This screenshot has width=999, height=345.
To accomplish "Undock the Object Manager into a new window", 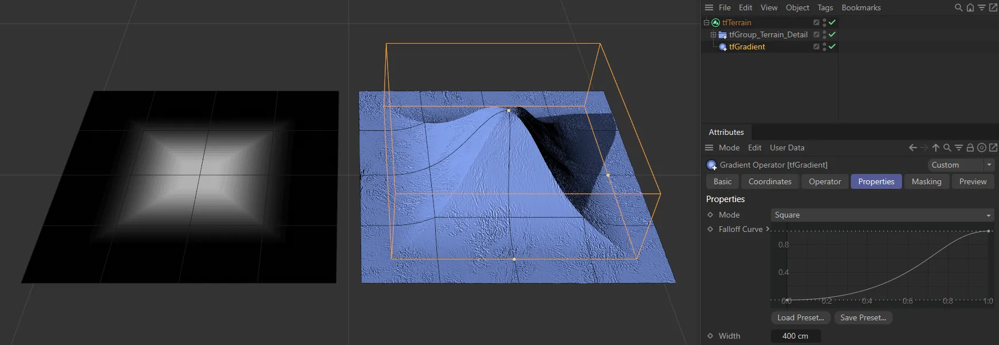I will click(993, 7).
